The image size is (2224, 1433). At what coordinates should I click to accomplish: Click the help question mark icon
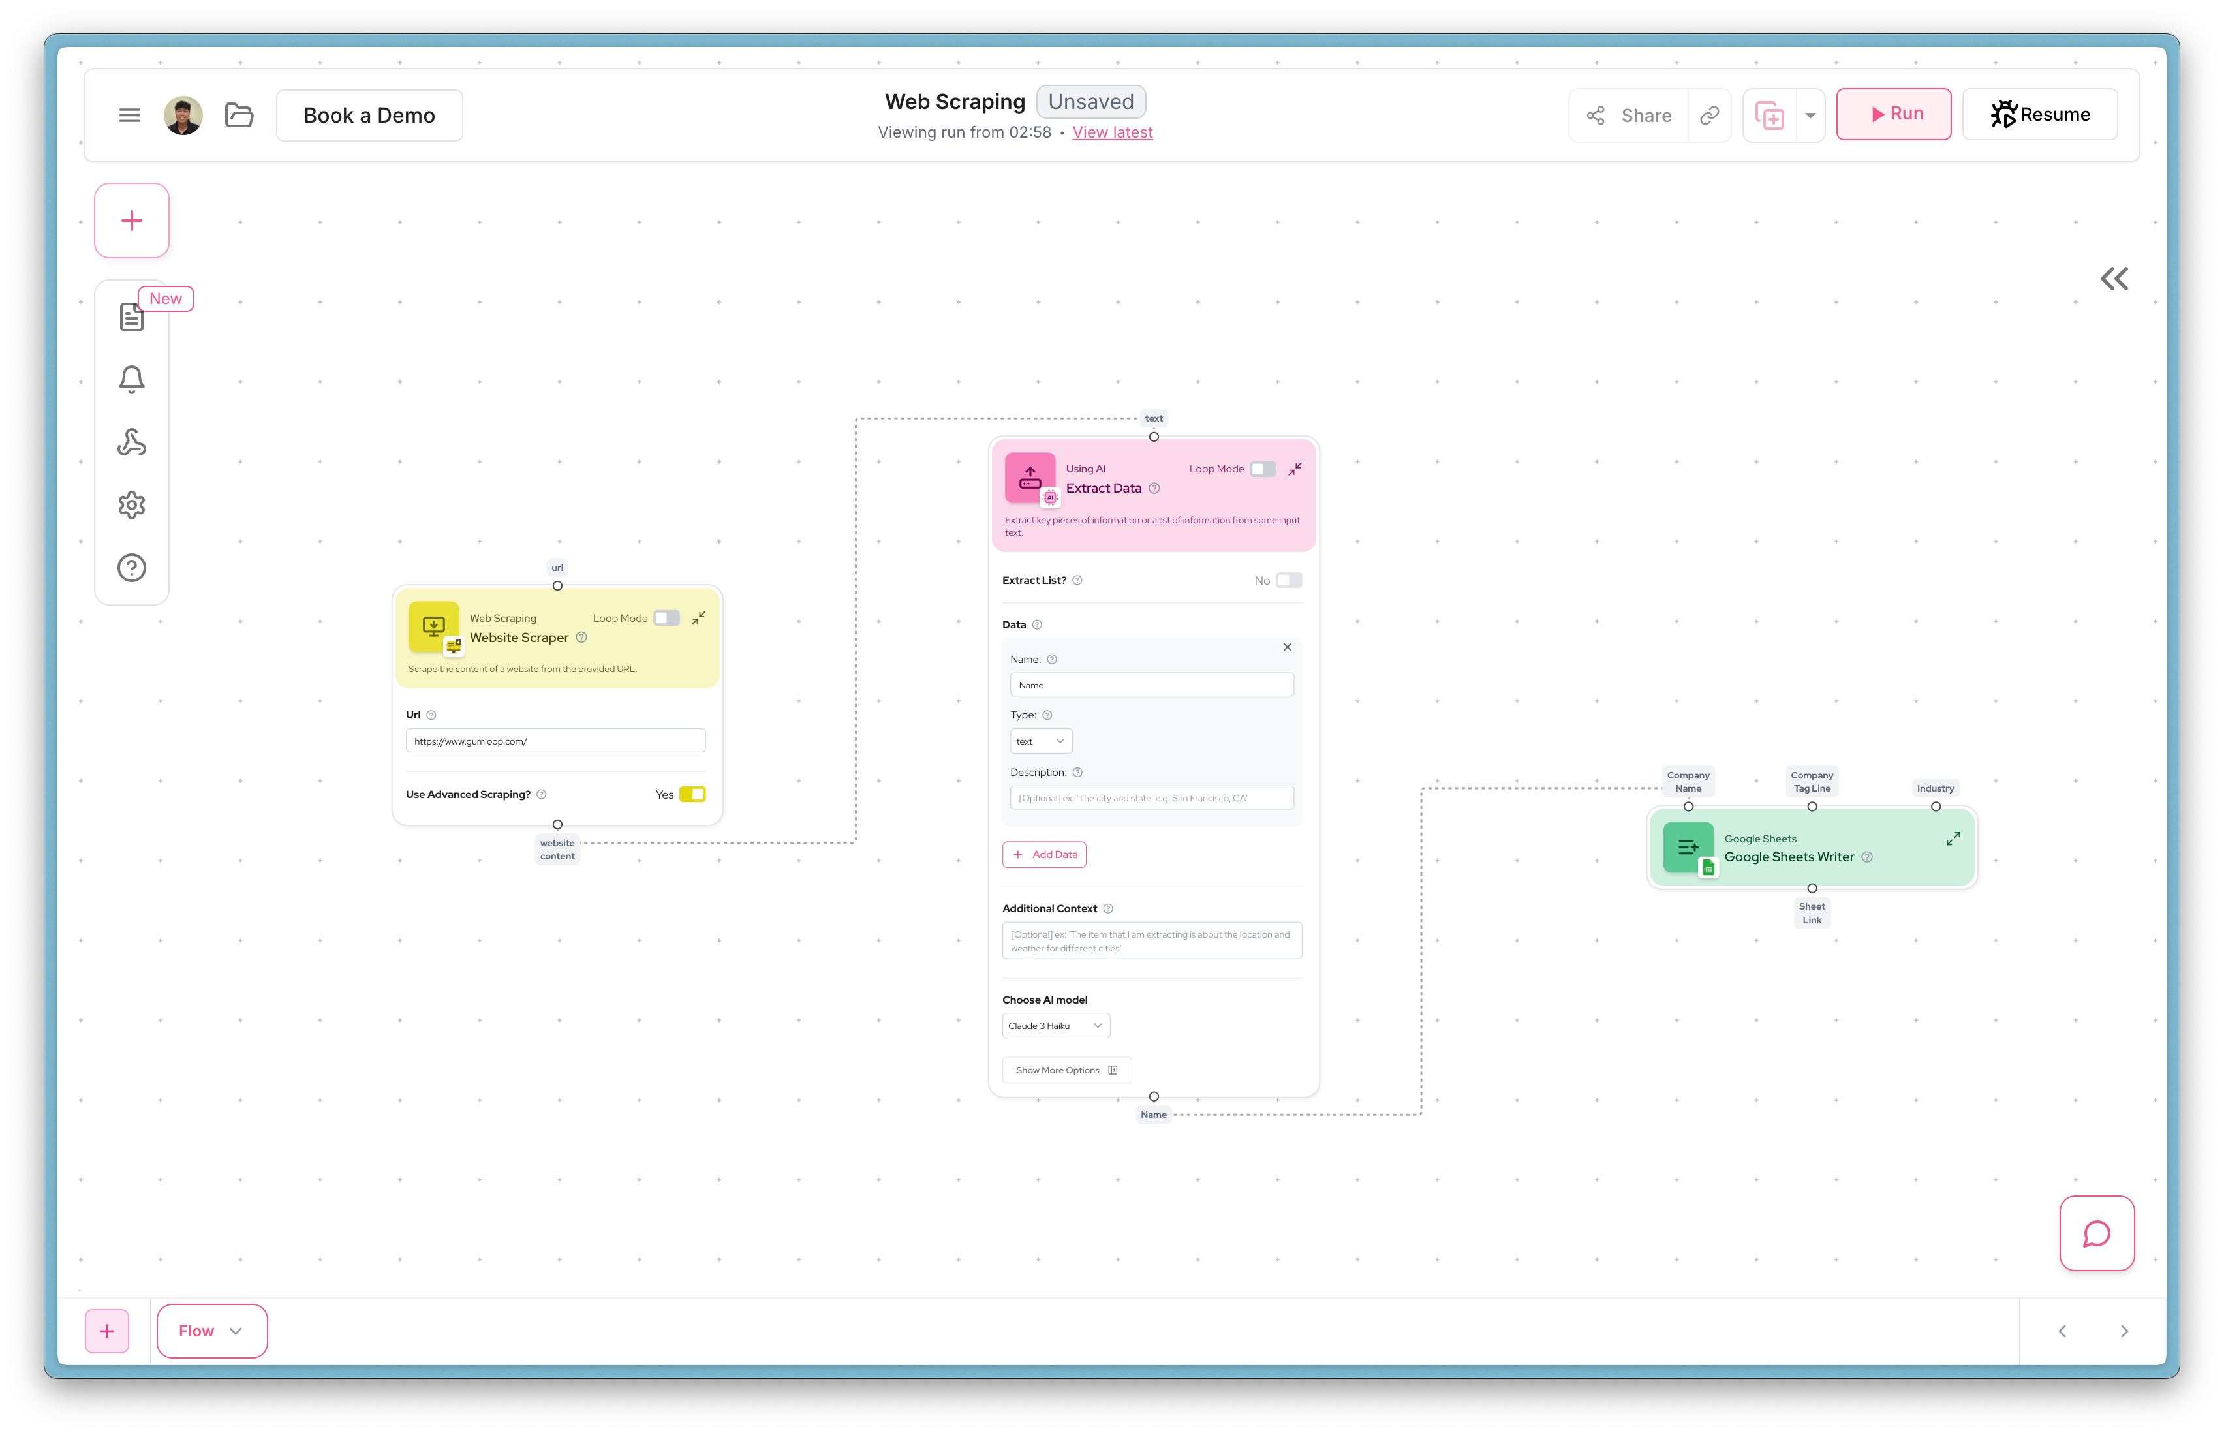coord(131,568)
